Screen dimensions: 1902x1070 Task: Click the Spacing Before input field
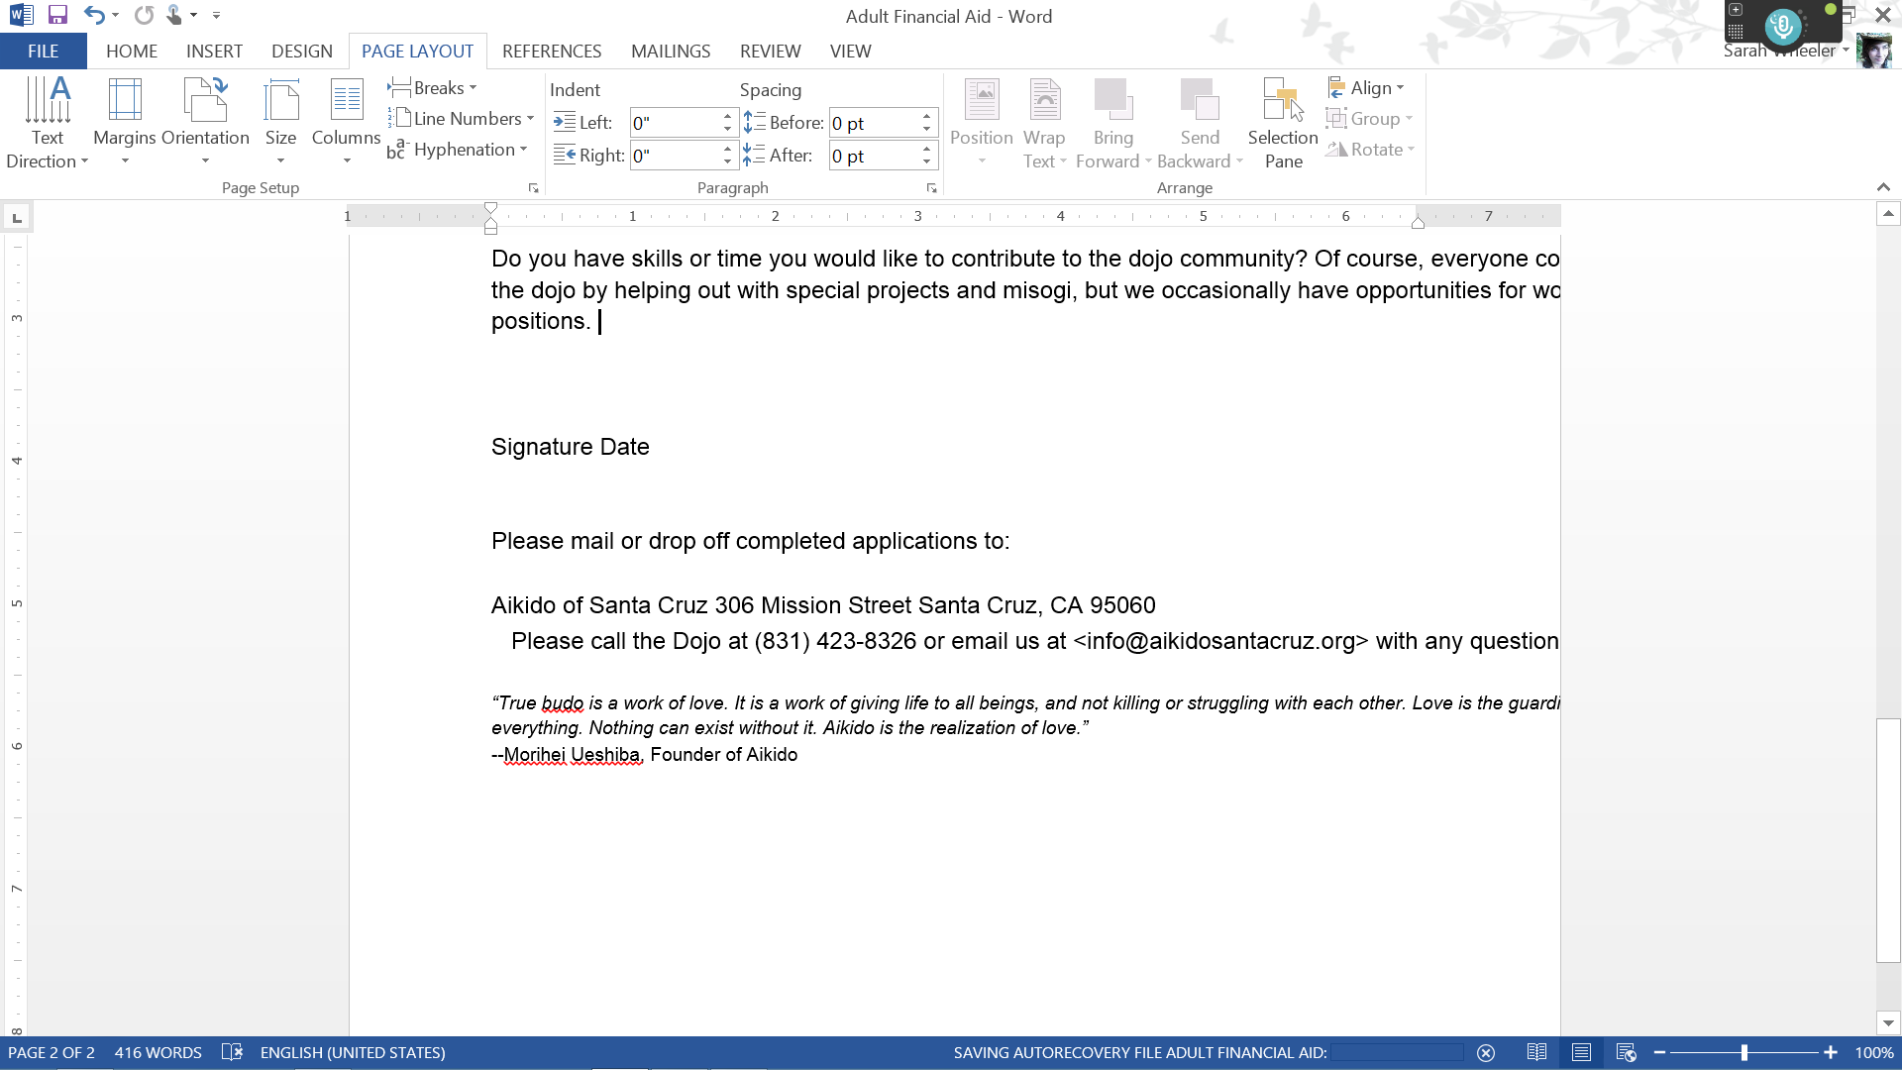click(x=872, y=123)
